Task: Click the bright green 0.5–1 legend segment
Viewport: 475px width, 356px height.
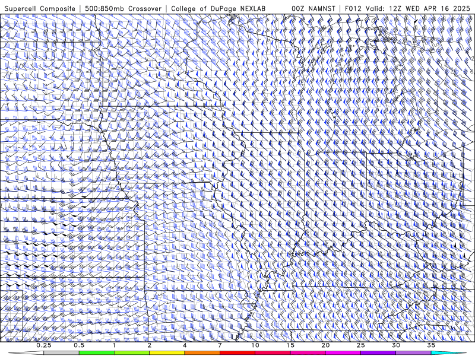Action: (96, 353)
